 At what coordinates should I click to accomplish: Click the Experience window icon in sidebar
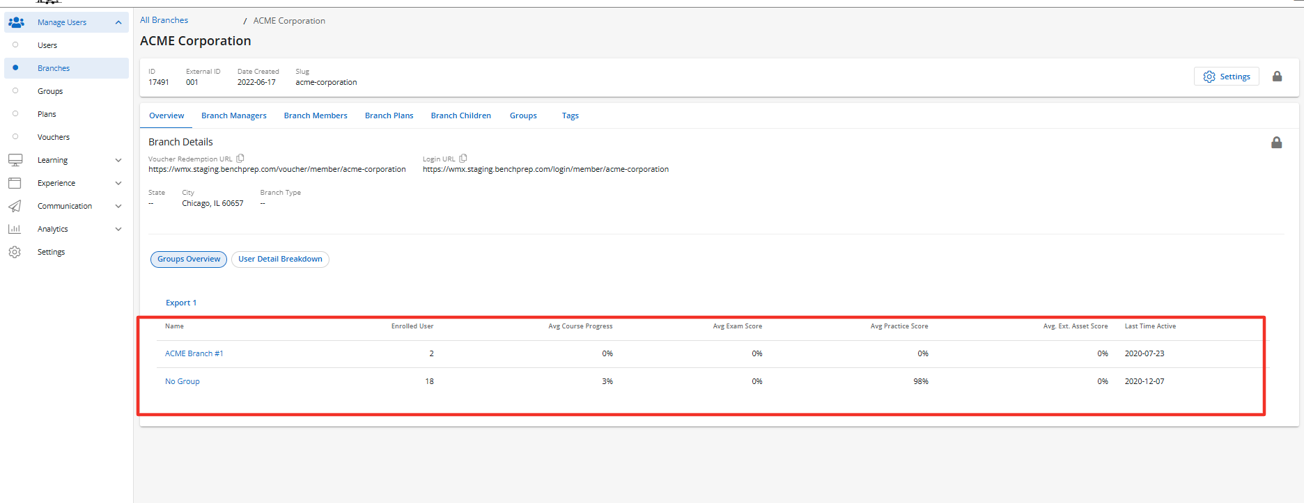pyautogui.click(x=15, y=183)
